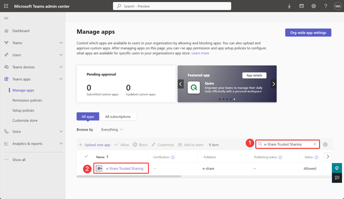Viewport: 344px width, 199px height.
Task: Click the Teams apps icon
Action: coord(6,79)
